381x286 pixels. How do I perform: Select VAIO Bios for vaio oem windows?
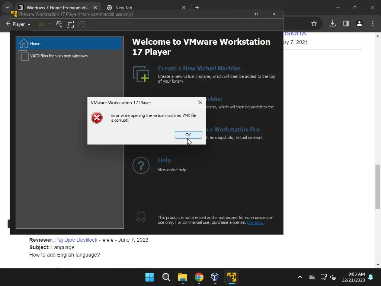point(70,56)
